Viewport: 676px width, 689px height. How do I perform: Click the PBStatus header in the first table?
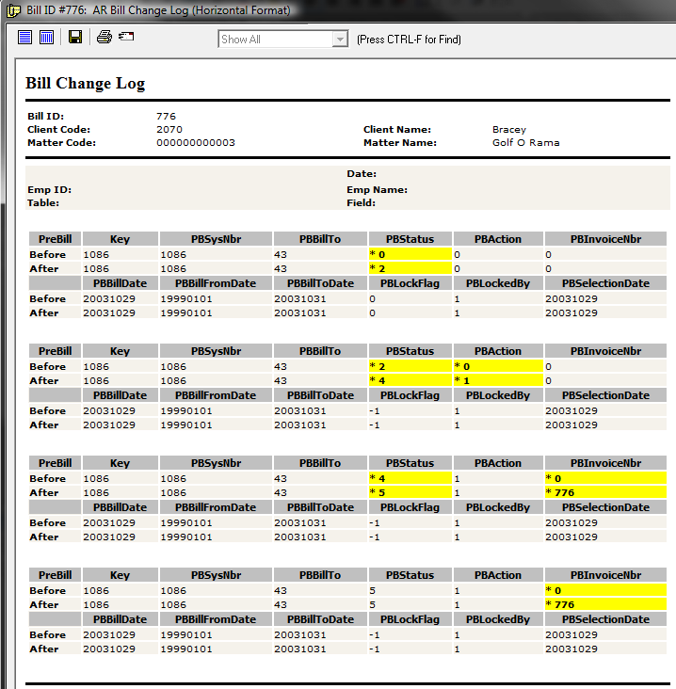[410, 239]
